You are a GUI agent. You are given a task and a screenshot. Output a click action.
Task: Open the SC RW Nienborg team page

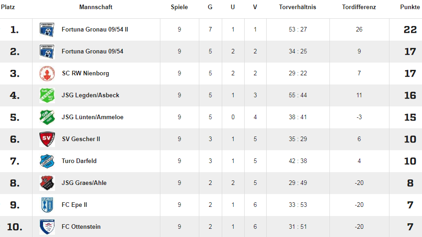(x=85, y=74)
